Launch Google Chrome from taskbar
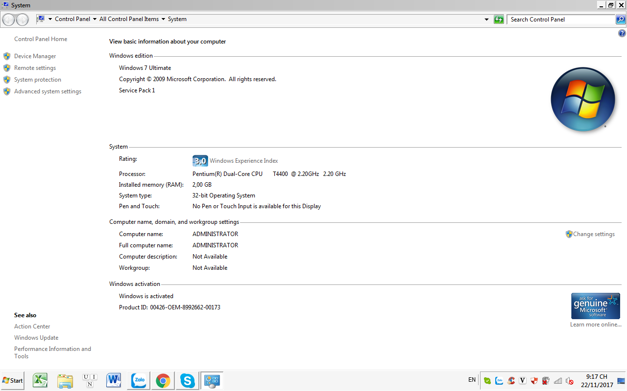Viewport: 627px width, 391px height. pos(163,380)
